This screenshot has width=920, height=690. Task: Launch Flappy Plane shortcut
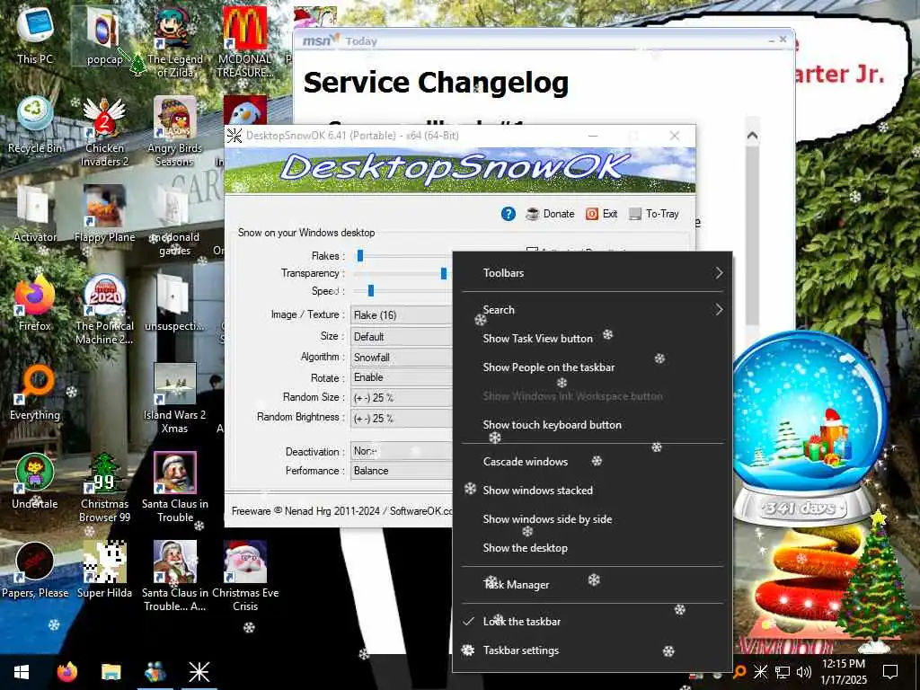(104, 214)
